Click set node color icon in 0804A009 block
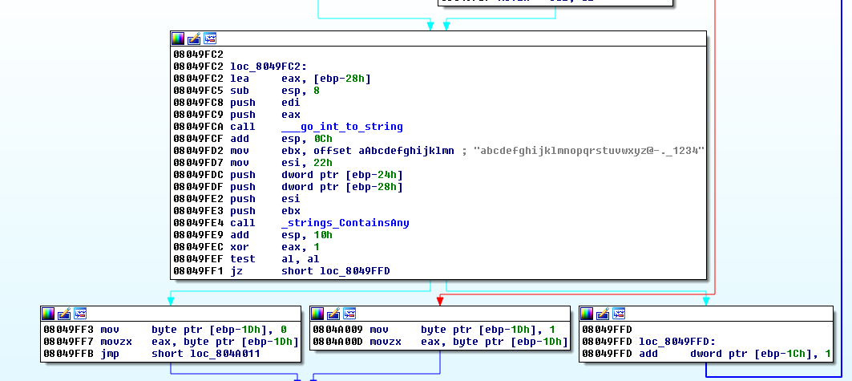Image resolution: width=852 pixels, height=381 pixels. (x=317, y=314)
